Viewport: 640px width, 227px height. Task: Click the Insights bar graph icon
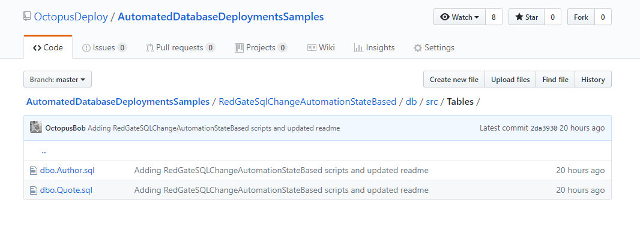(x=359, y=48)
